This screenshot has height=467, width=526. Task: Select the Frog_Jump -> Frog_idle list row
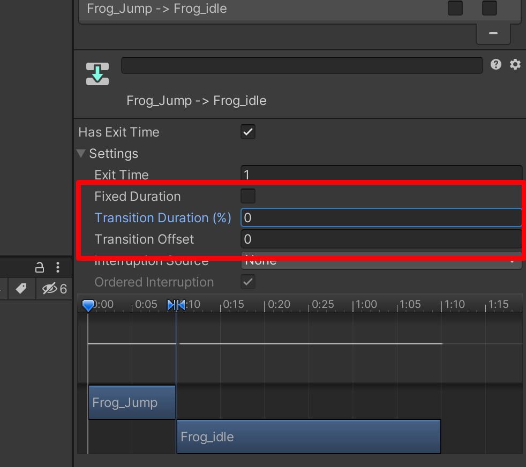pyautogui.click(x=299, y=10)
